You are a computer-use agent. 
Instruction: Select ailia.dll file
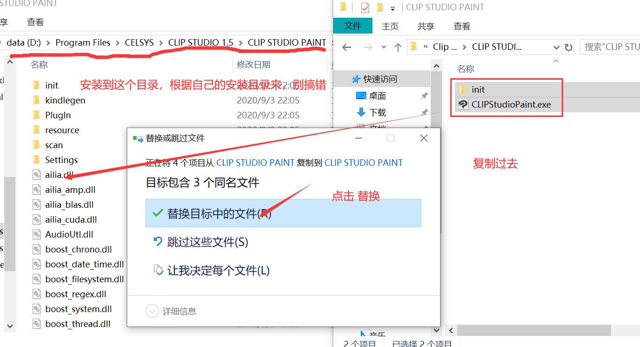pos(59,175)
